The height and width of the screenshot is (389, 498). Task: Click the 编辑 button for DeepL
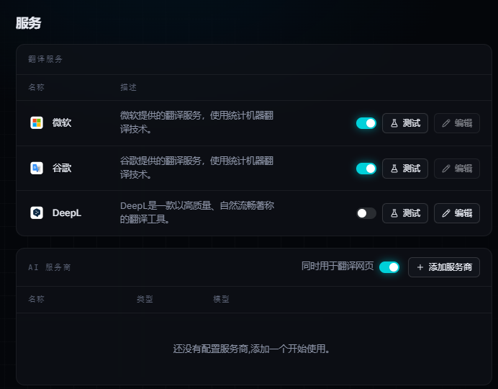pyautogui.click(x=457, y=213)
